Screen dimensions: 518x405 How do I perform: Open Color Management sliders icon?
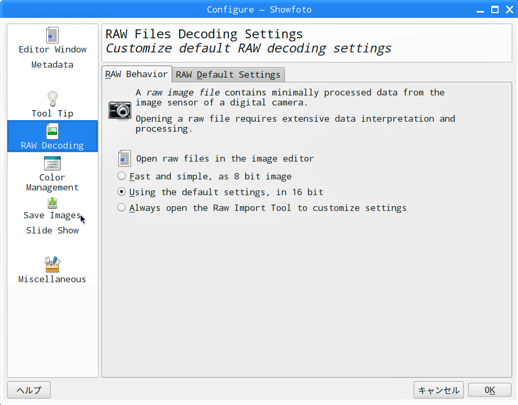(52, 163)
